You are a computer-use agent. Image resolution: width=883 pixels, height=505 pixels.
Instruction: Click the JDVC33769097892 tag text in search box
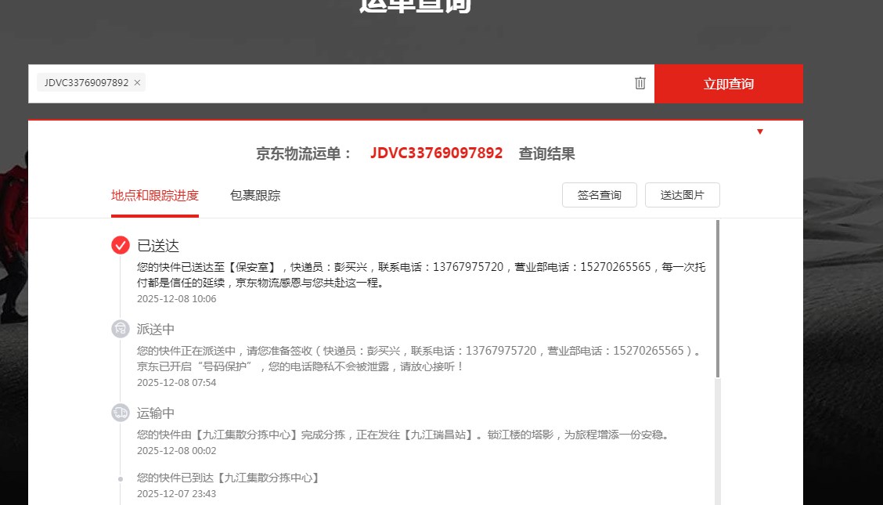click(x=86, y=83)
